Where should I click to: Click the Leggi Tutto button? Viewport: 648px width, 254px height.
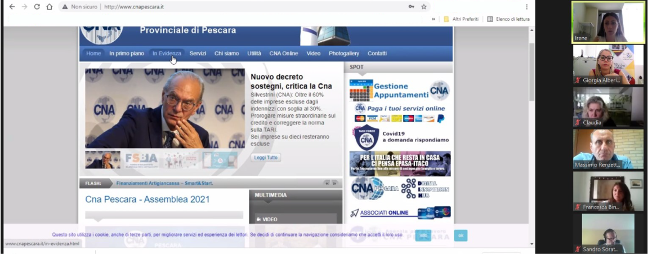(266, 158)
